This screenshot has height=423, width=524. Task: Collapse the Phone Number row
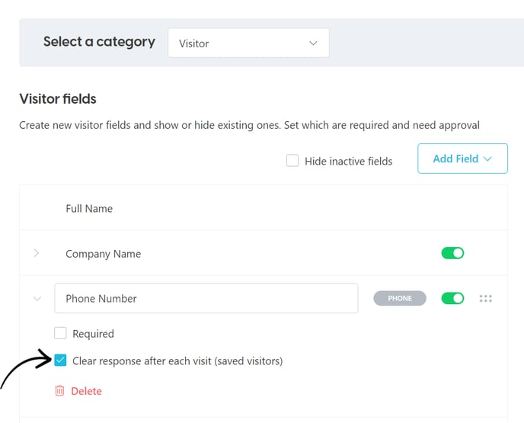pos(37,299)
